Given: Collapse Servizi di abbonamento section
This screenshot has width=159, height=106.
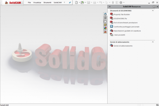Looking at the screenshot, I should pos(153,42).
